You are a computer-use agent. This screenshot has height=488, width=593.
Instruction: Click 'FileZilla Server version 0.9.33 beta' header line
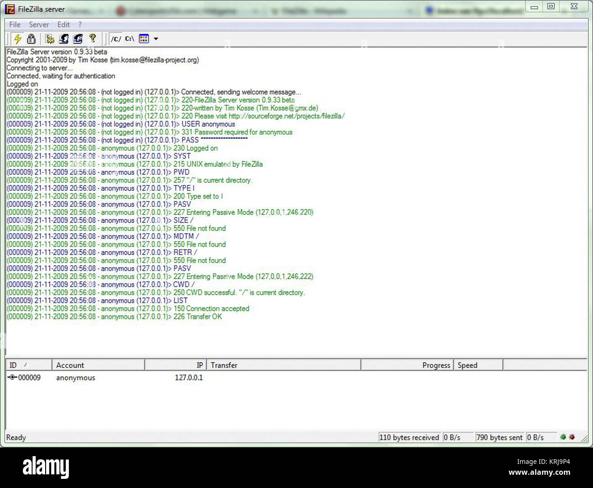coord(57,51)
